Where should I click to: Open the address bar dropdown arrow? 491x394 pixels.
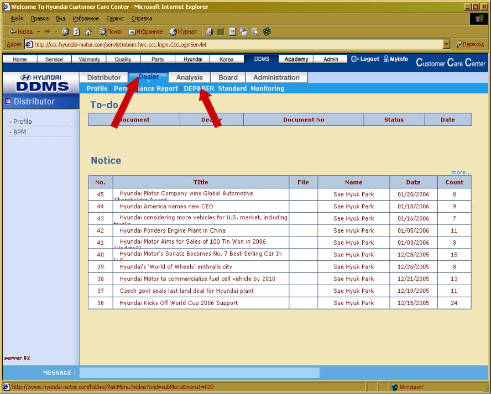pos(447,44)
